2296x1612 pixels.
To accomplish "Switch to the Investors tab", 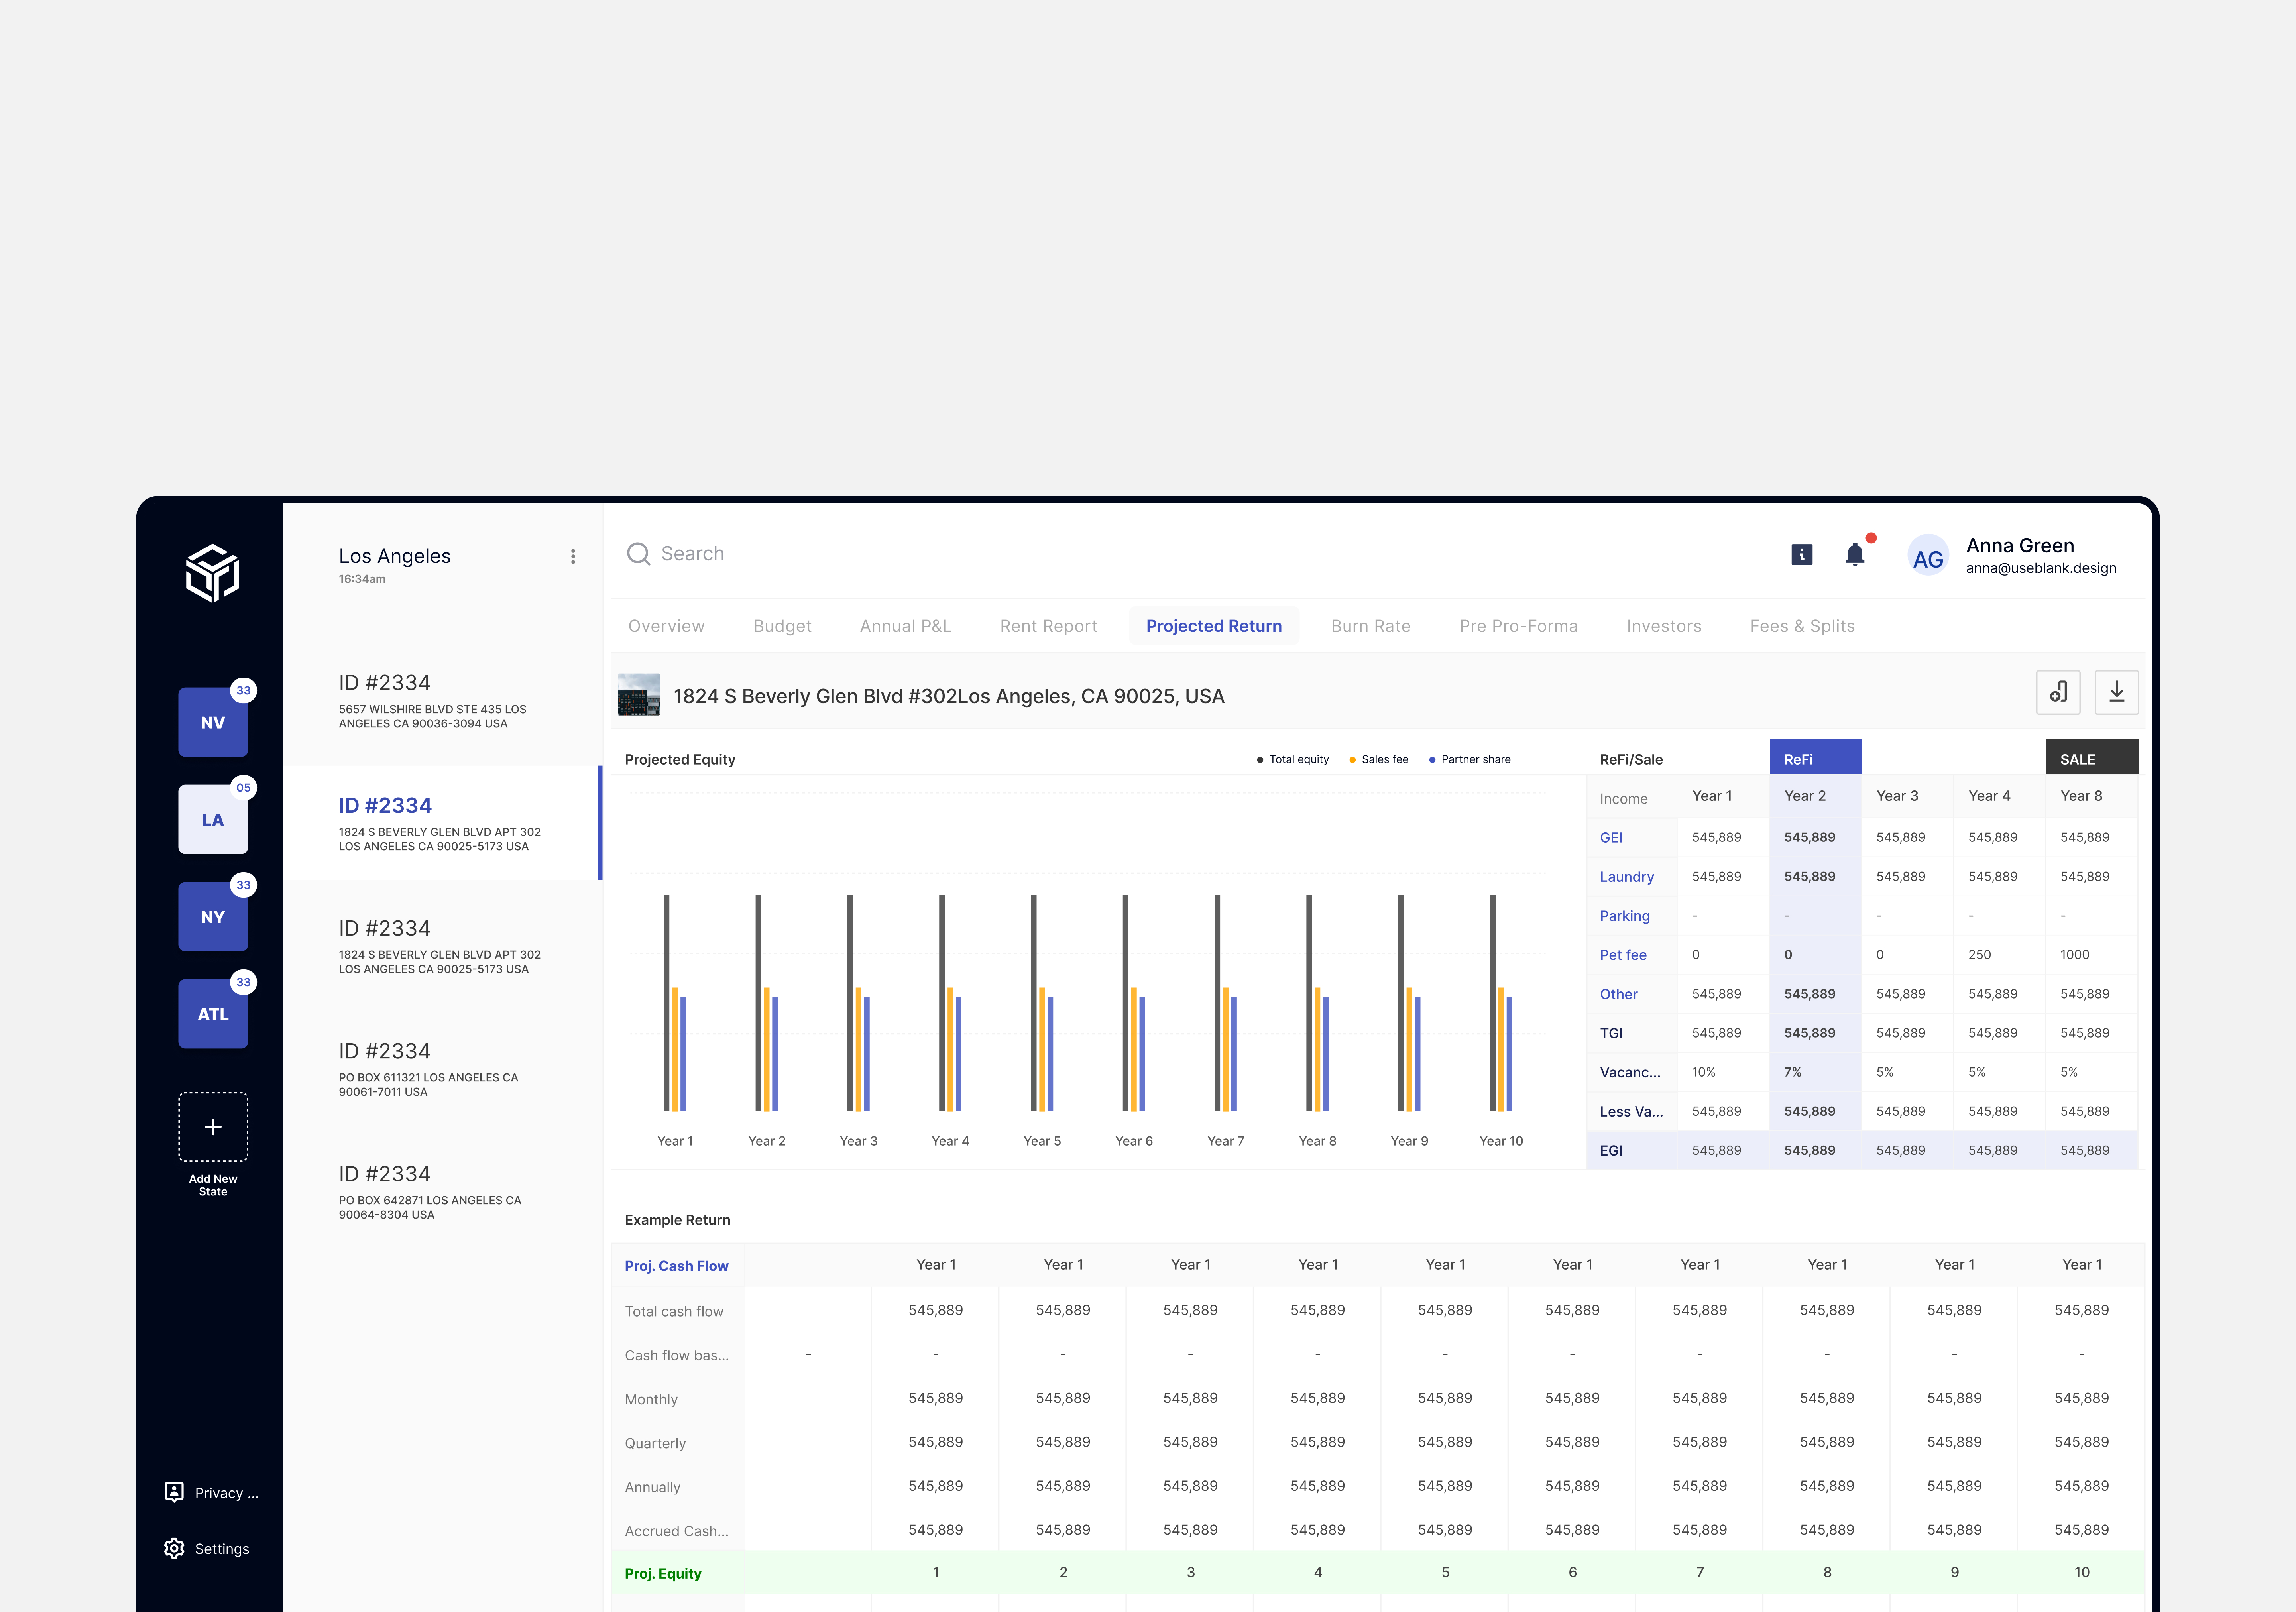I will coord(1663,626).
